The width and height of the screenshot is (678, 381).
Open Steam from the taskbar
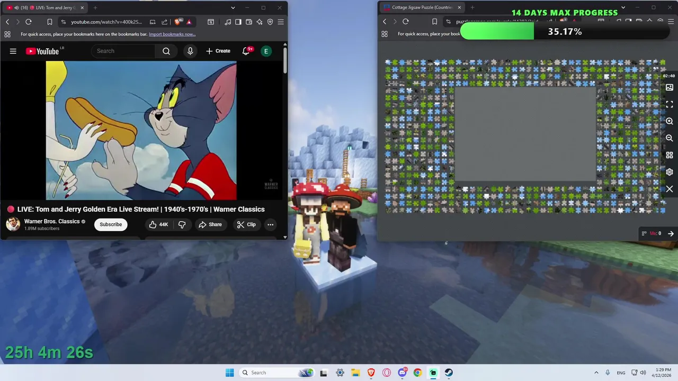pyautogui.click(x=449, y=373)
